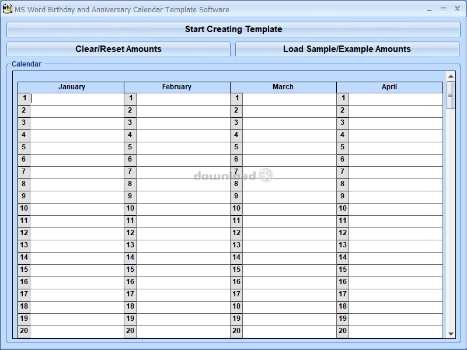
Task: Click Clear/Reset Amounts button
Action: point(119,49)
